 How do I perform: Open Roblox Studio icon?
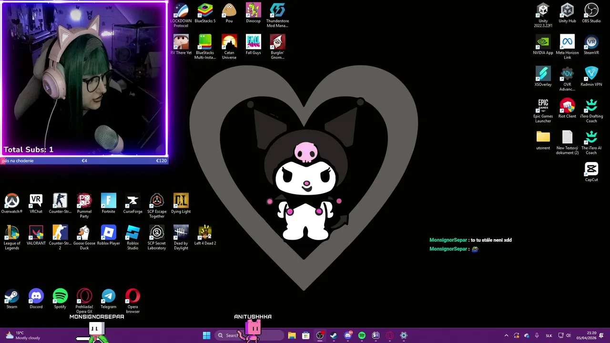132,238
